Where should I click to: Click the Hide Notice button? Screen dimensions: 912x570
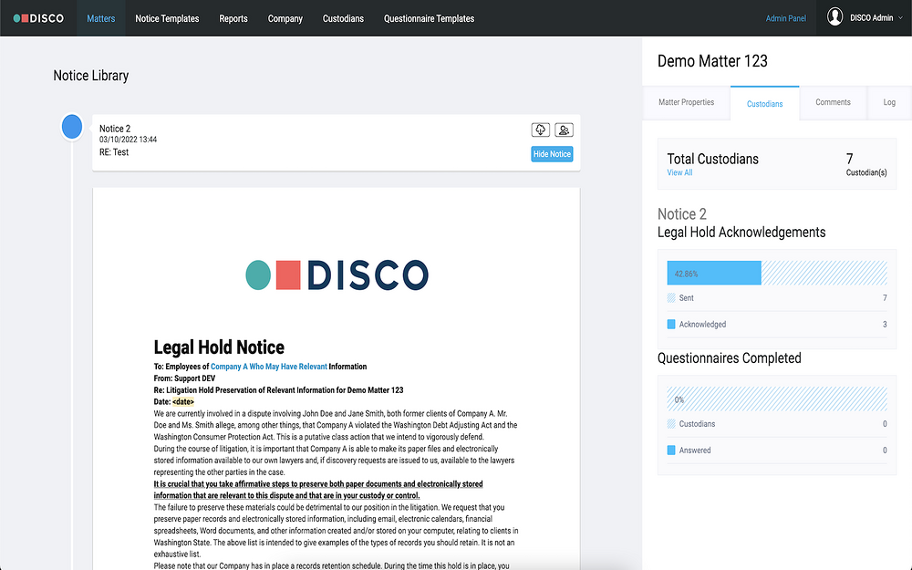point(552,154)
